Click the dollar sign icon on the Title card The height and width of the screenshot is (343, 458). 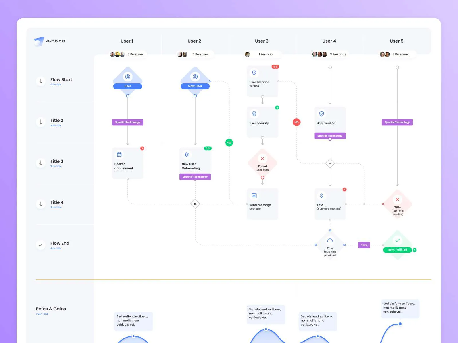pyautogui.click(x=322, y=196)
